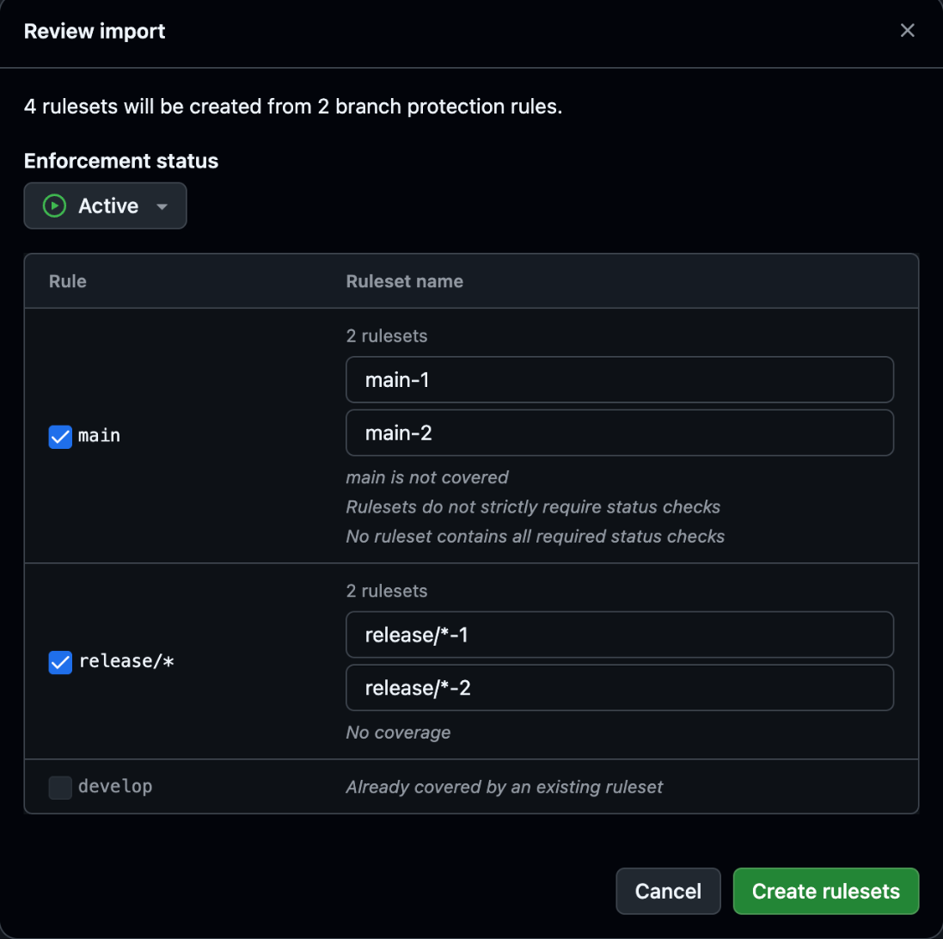The width and height of the screenshot is (943, 939).
Task: Edit the main-1 ruleset name field
Action: coord(620,379)
